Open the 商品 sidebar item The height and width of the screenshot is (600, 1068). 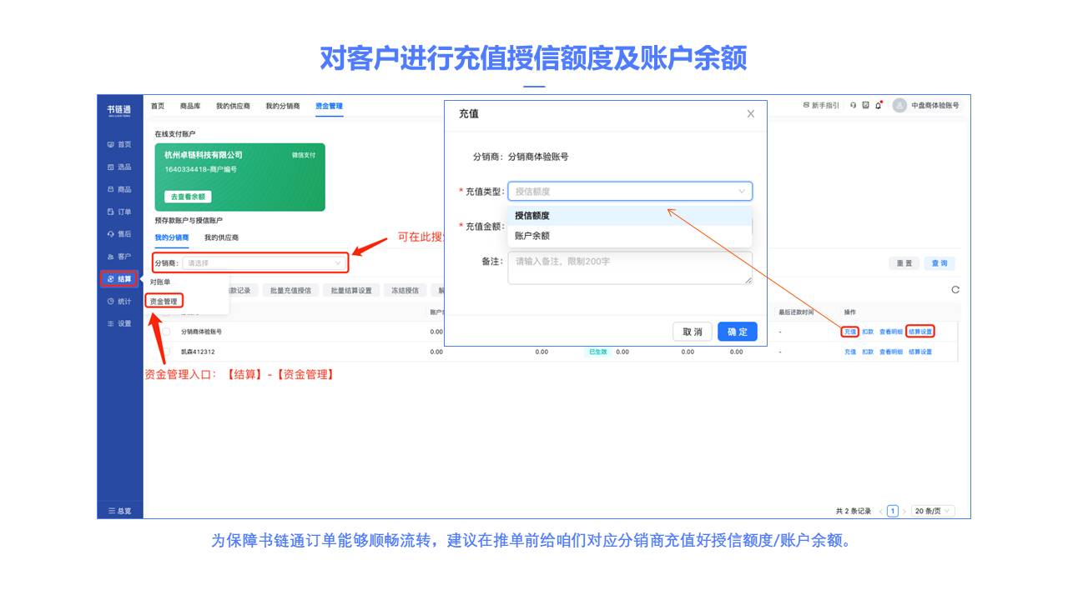[x=119, y=189]
